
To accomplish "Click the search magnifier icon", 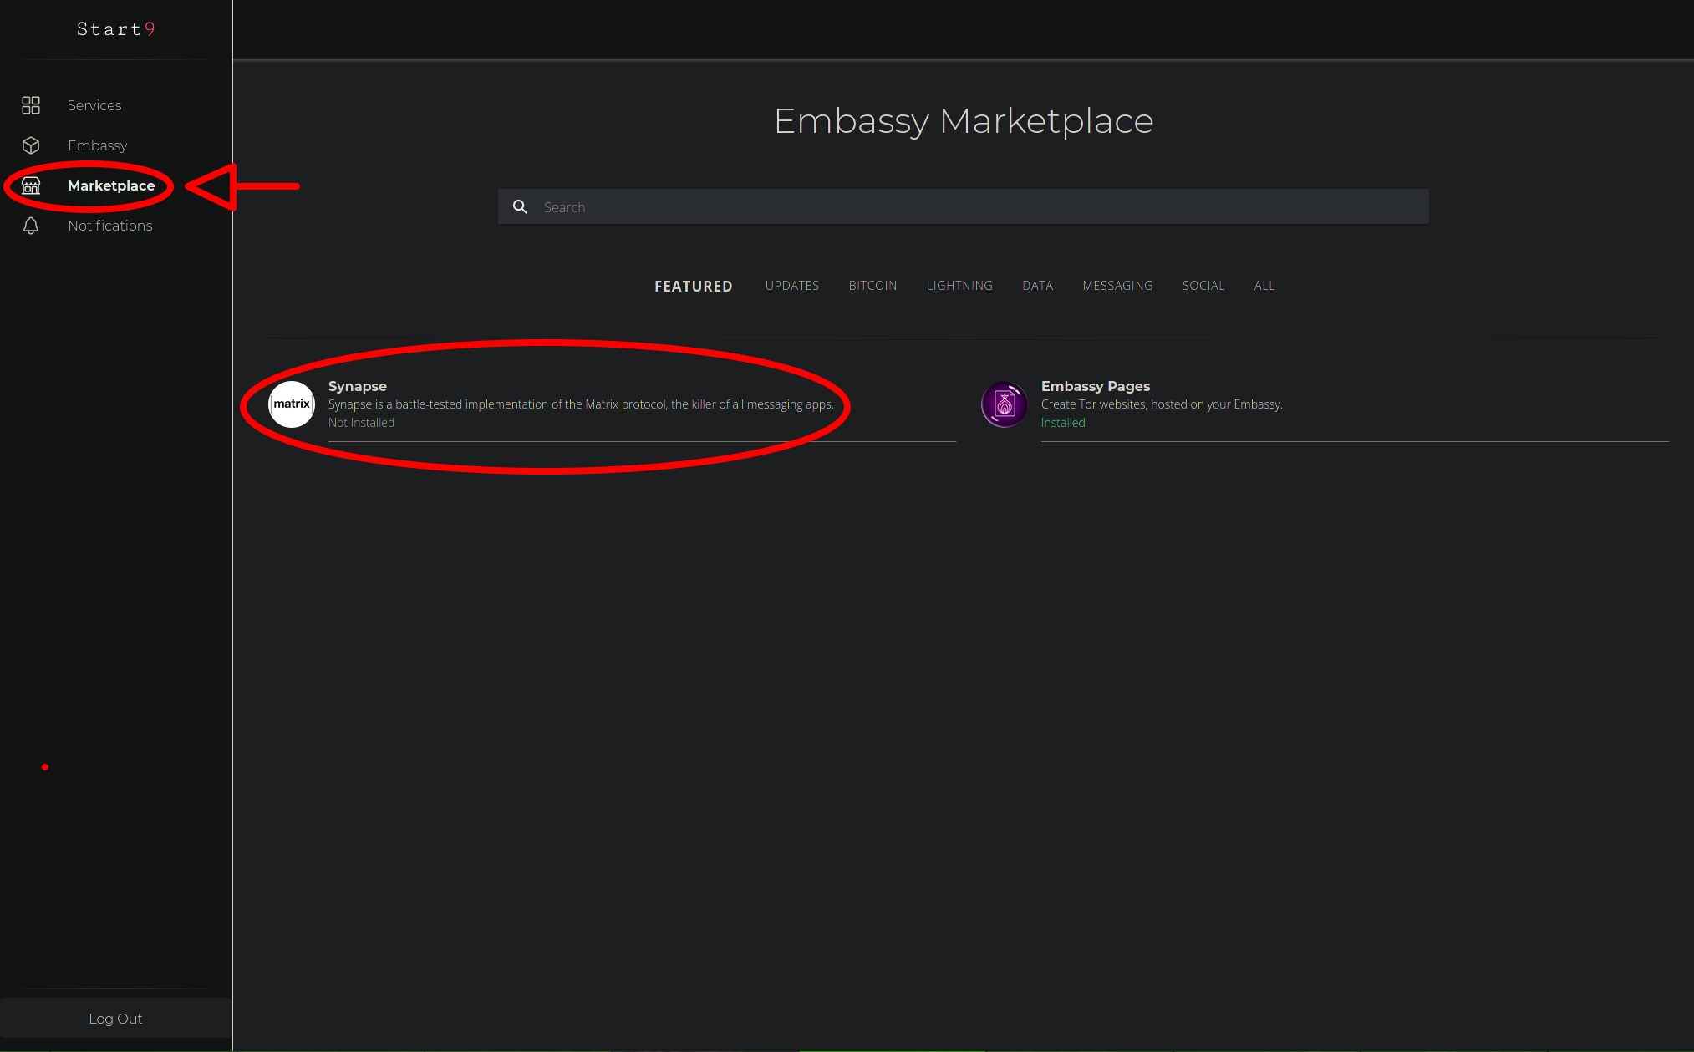I will [x=520, y=207].
